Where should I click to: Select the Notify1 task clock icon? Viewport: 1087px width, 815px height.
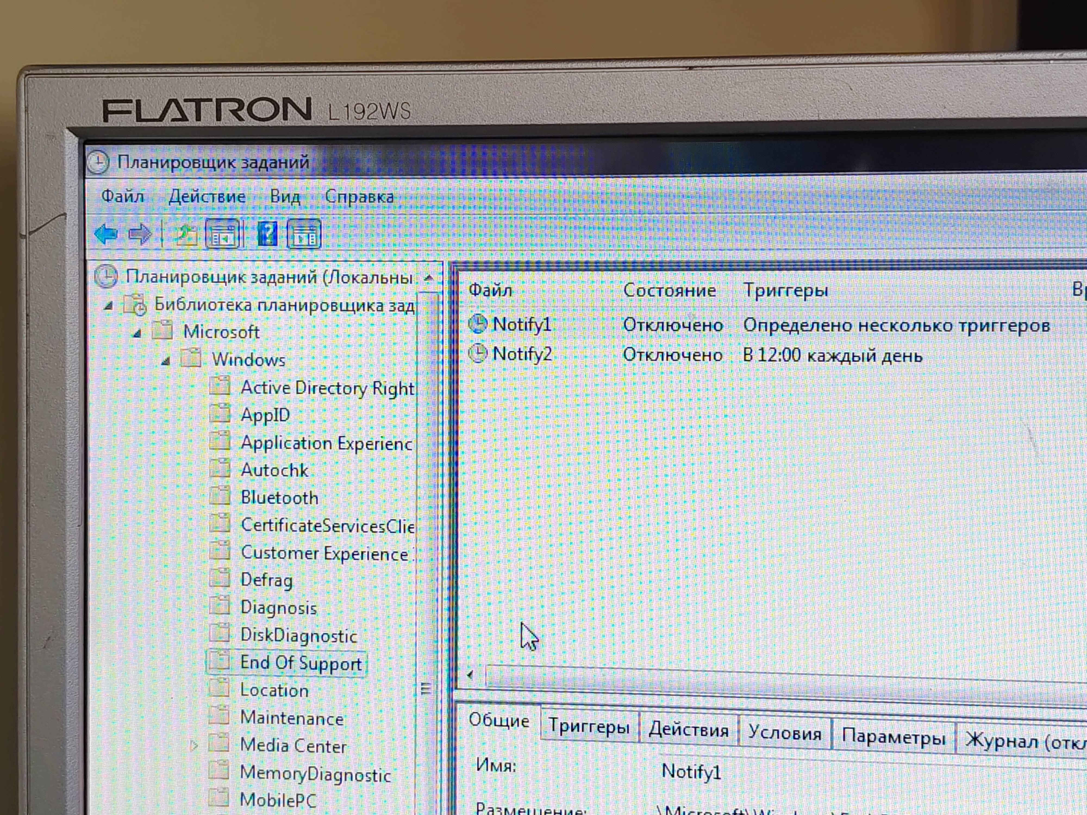click(x=477, y=324)
